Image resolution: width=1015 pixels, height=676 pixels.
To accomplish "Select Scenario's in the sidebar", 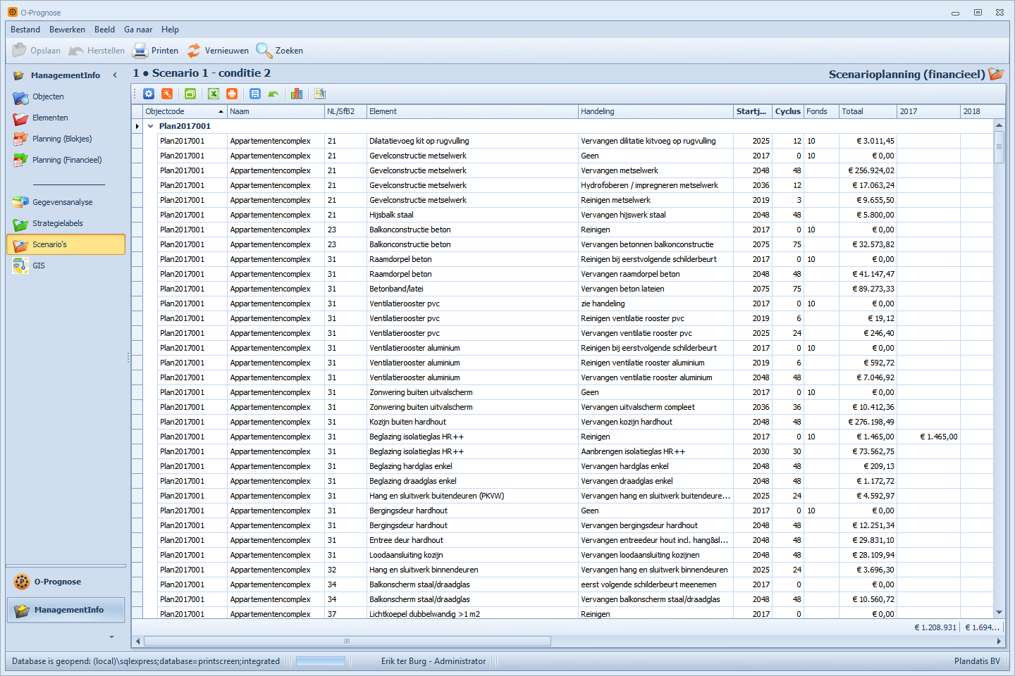I will pos(66,244).
